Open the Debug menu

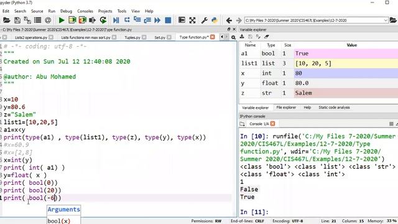(x=66, y=11)
